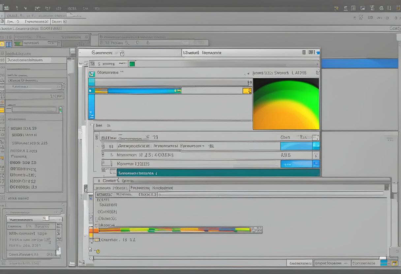Click the green square icon in top row
The image size is (401, 274).
[132, 64]
